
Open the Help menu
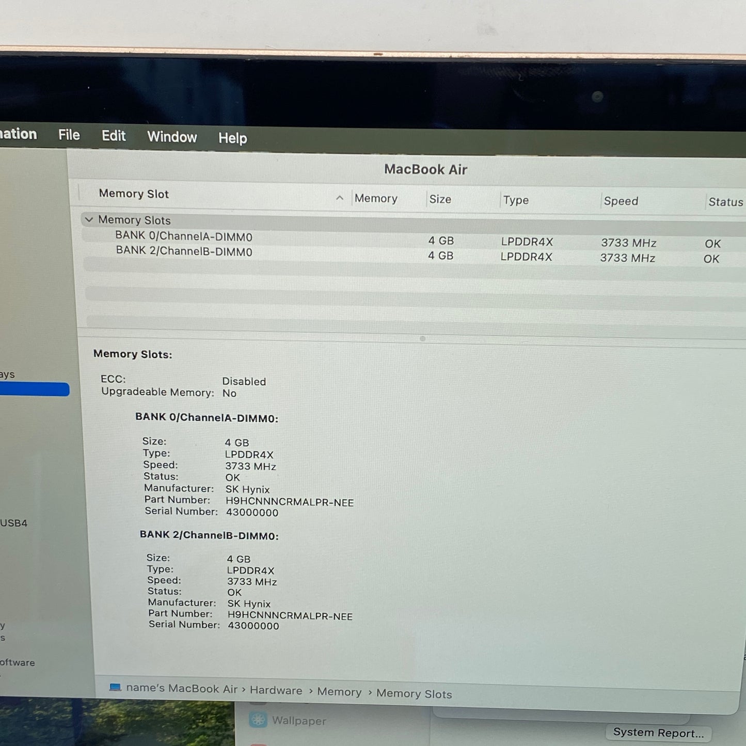click(232, 138)
